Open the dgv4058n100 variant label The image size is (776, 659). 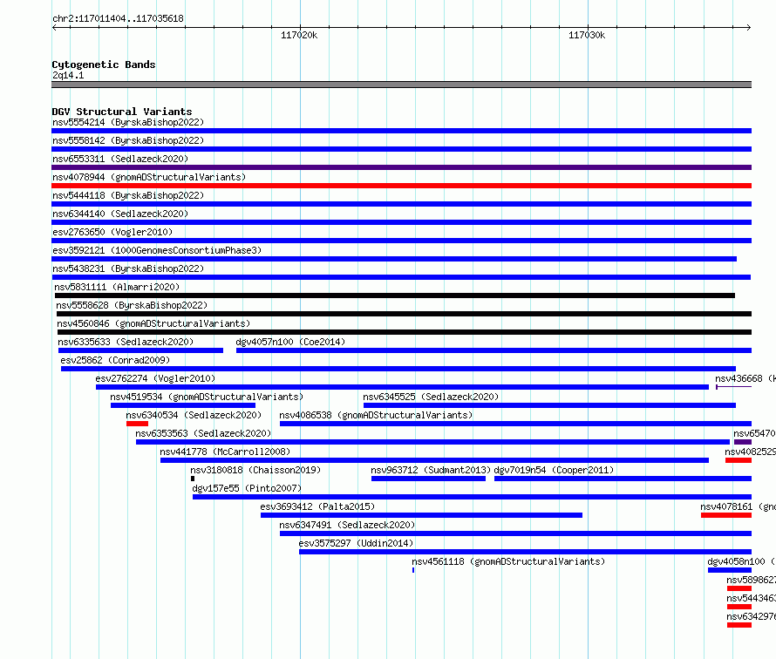click(x=741, y=561)
